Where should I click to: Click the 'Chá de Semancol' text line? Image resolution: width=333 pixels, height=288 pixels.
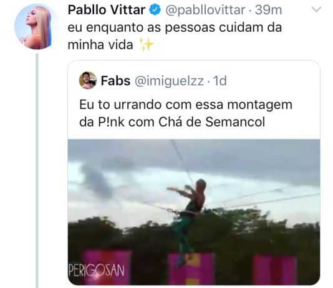(211, 122)
